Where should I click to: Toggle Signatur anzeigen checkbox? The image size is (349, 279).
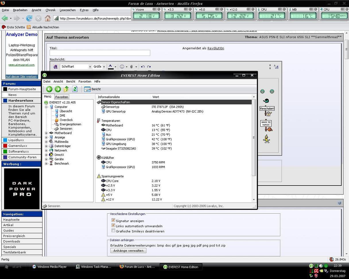(113, 221)
